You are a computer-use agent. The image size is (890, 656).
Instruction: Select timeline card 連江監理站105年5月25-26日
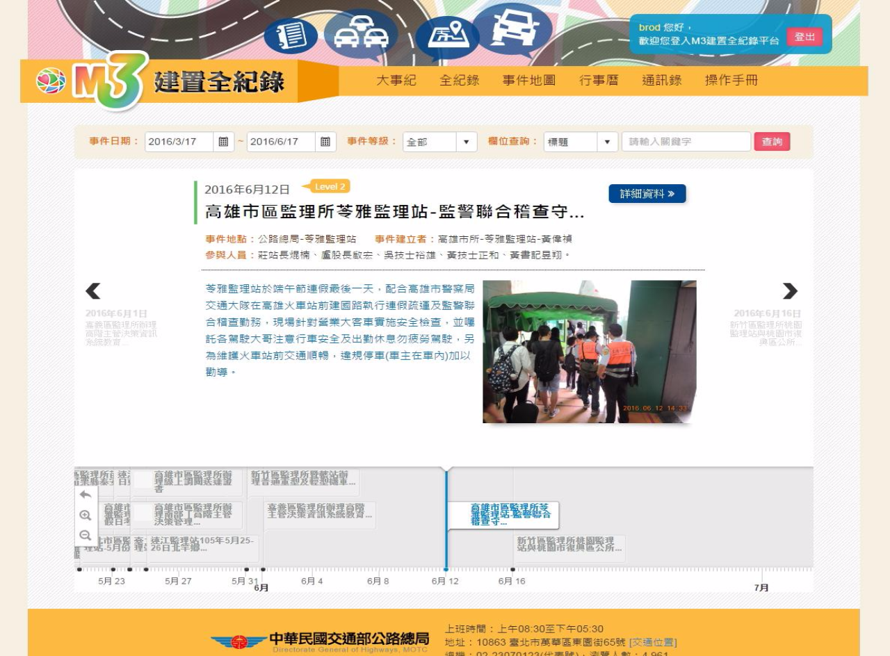[x=204, y=548]
